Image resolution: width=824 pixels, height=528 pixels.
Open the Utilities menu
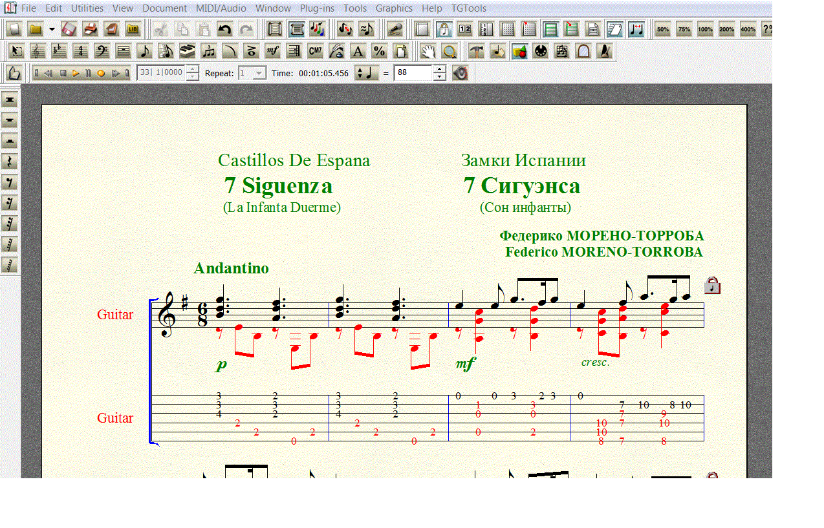(87, 8)
